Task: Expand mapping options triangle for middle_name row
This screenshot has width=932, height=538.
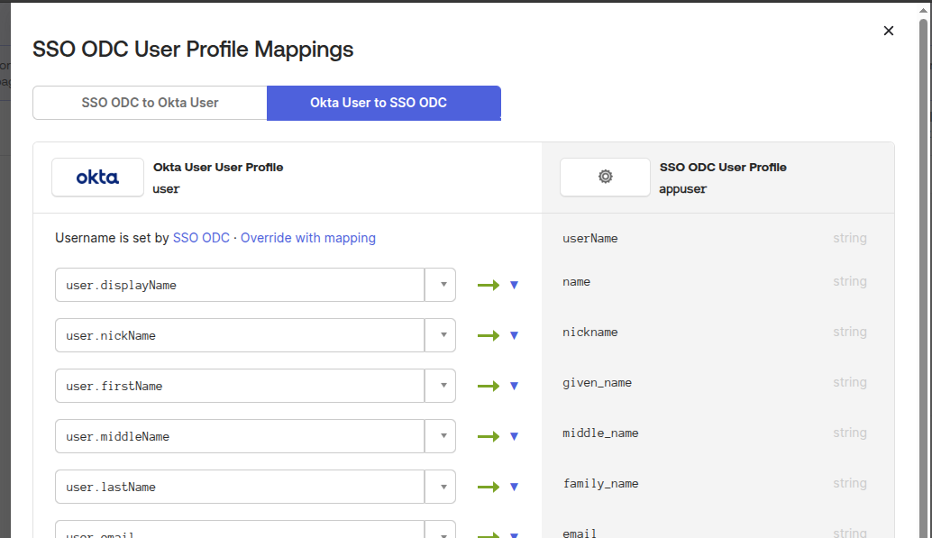Action: click(x=514, y=437)
